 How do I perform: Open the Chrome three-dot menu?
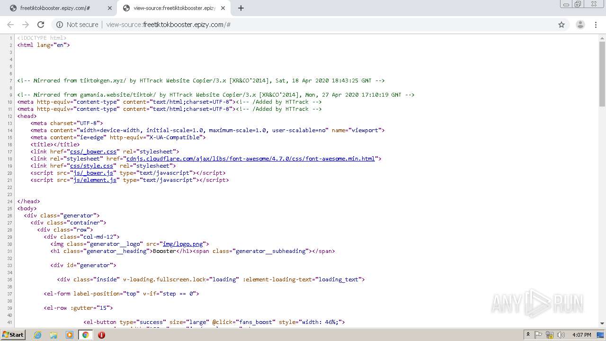click(x=596, y=25)
